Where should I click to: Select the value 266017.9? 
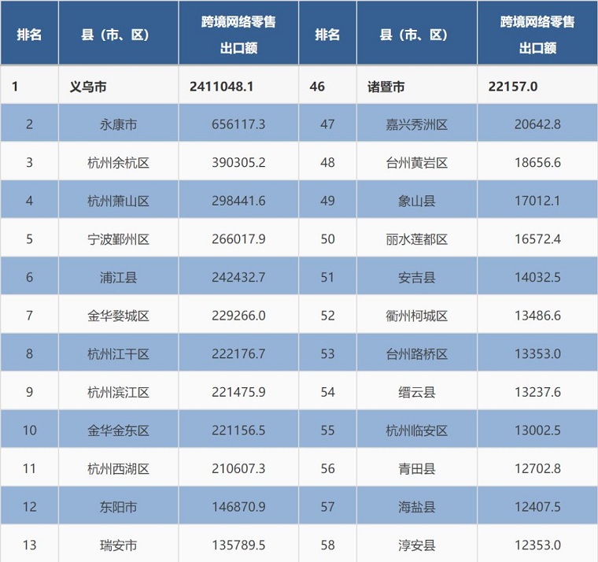pyautogui.click(x=238, y=238)
